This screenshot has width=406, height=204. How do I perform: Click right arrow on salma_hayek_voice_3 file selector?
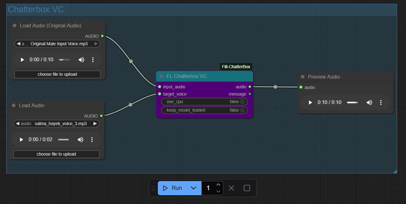(x=95, y=124)
